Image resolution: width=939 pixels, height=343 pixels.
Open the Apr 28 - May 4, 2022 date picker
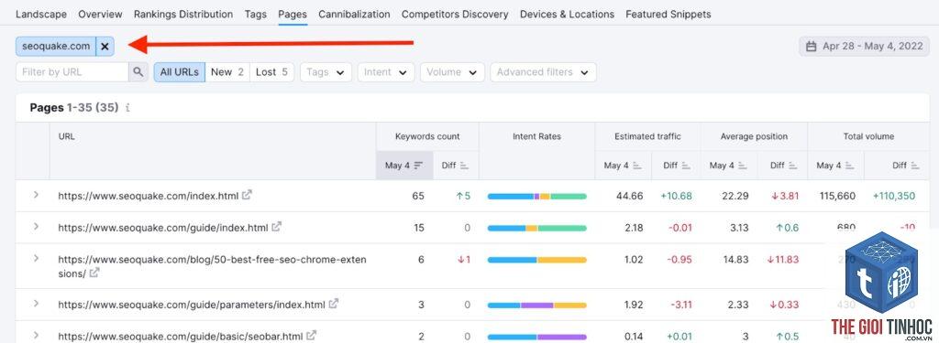tap(864, 46)
